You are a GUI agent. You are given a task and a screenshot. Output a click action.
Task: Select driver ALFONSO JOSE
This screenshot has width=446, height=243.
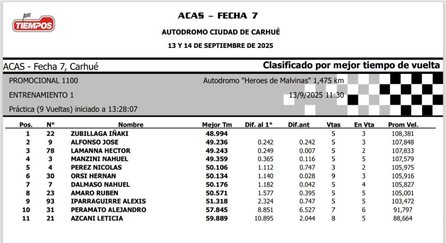[95, 142]
